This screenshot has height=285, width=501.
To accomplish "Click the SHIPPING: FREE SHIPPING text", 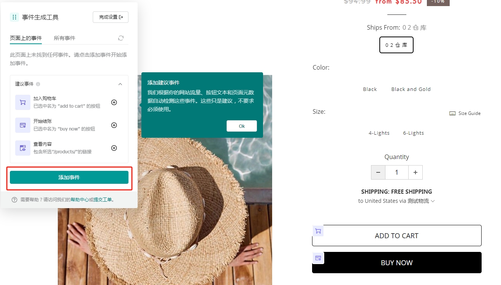I will point(396,191).
